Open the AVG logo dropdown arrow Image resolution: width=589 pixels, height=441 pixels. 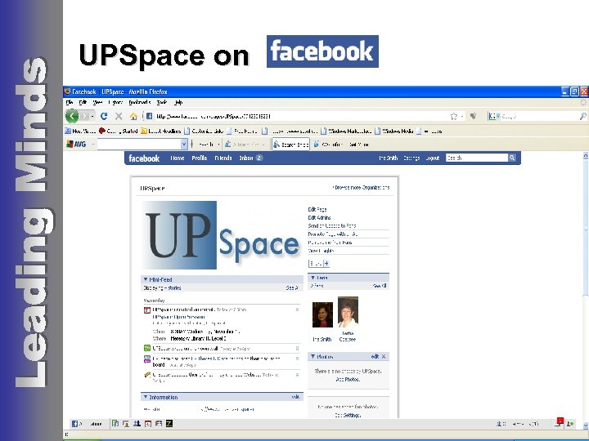pos(93,144)
